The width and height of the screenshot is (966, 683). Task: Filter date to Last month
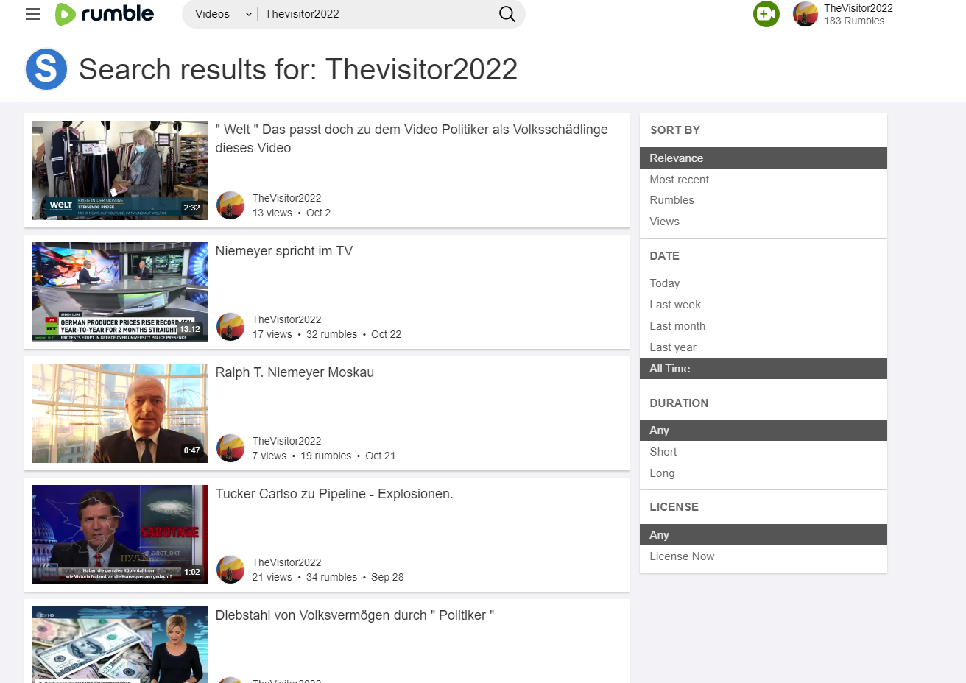pyautogui.click(x=677, y=326)
